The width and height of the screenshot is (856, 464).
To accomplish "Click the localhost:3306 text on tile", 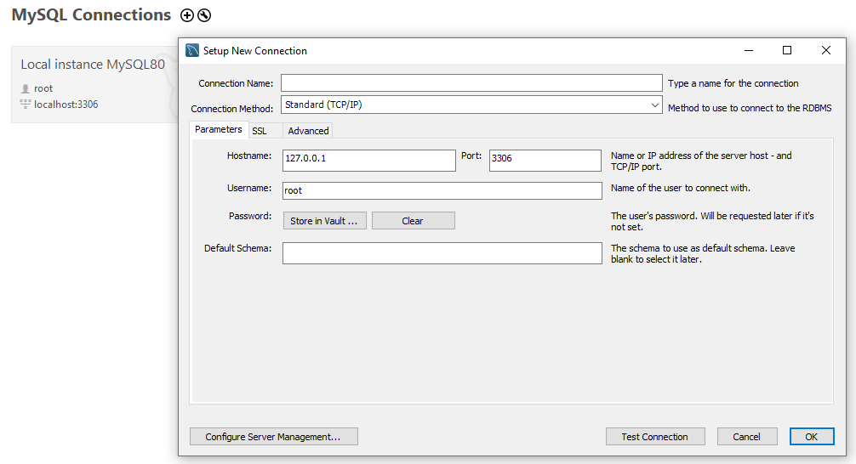I will 66,105.
